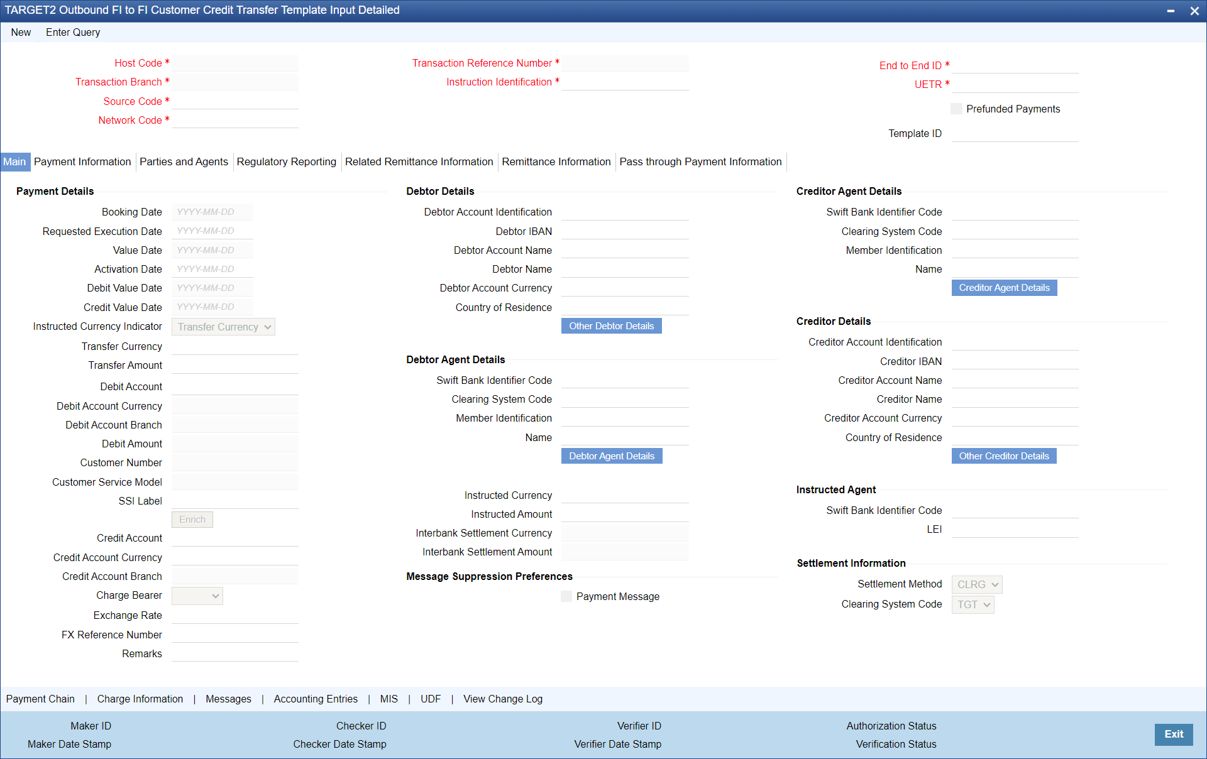Screen dimensions: 1207x759
Task: Open the Parties and Agents tab
Action: click(x=184, y=161)
